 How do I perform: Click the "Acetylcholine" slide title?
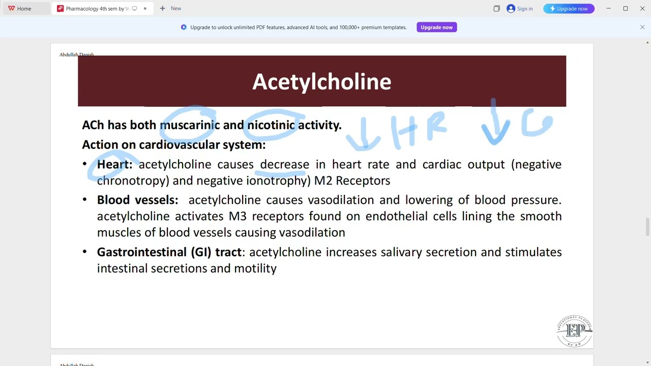pos(322,81)
